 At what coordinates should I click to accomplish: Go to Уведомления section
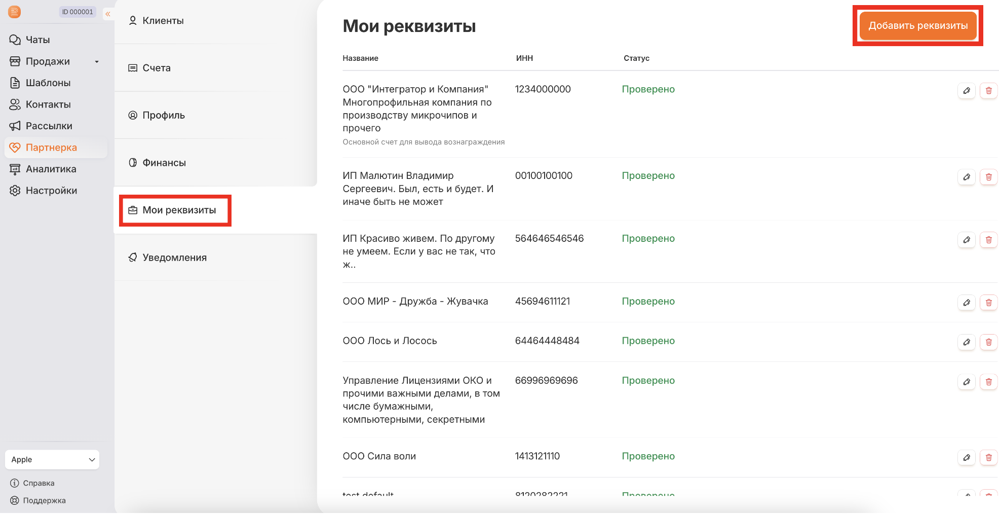click(174, 258)
